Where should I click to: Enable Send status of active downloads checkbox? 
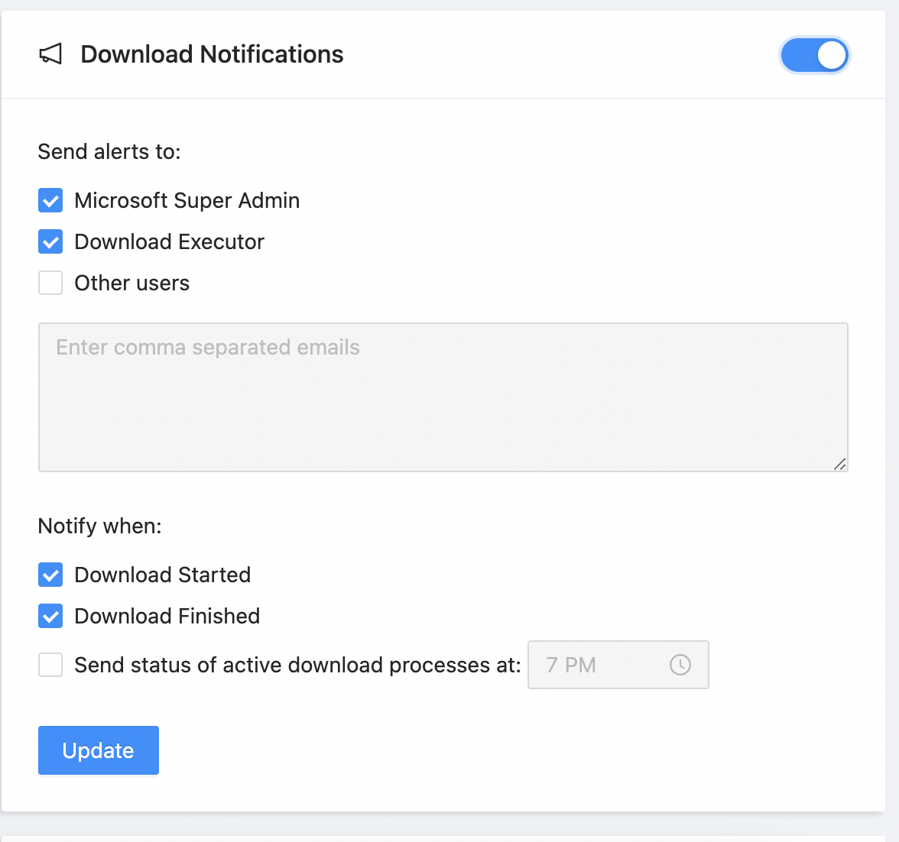coord(50,665)
